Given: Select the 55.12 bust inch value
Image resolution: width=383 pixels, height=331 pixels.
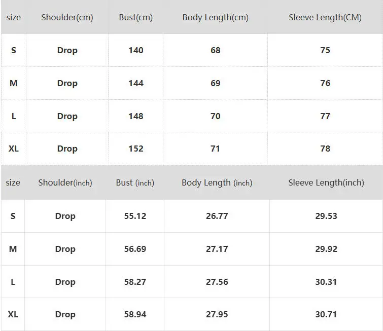Looking at the screenshot, I should pos(135,216).
